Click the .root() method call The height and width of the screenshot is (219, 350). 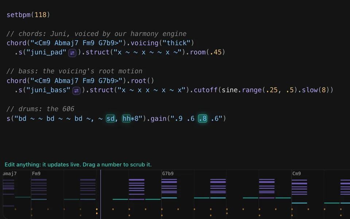pos(141,80)
